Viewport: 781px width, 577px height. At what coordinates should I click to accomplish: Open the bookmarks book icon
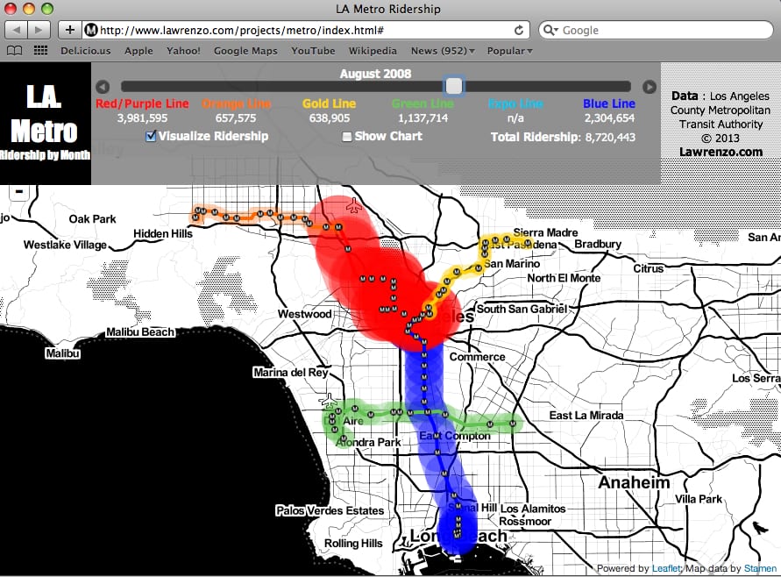point(15,51)
